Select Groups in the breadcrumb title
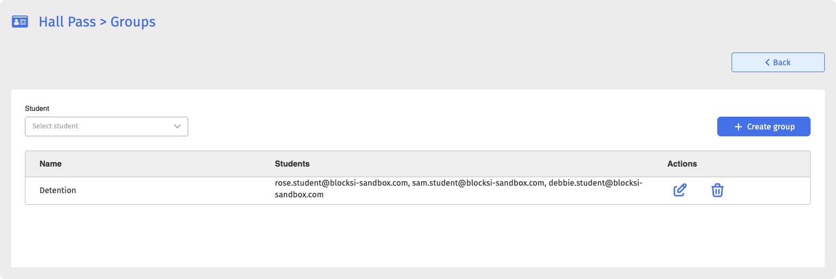 133,22
